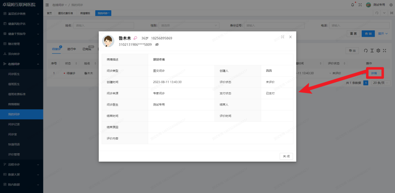Image resolution: width=395 pixels, height=193 pixels.
Task: Click 关闭 at the dialog bottom
Action: [286, 156]
